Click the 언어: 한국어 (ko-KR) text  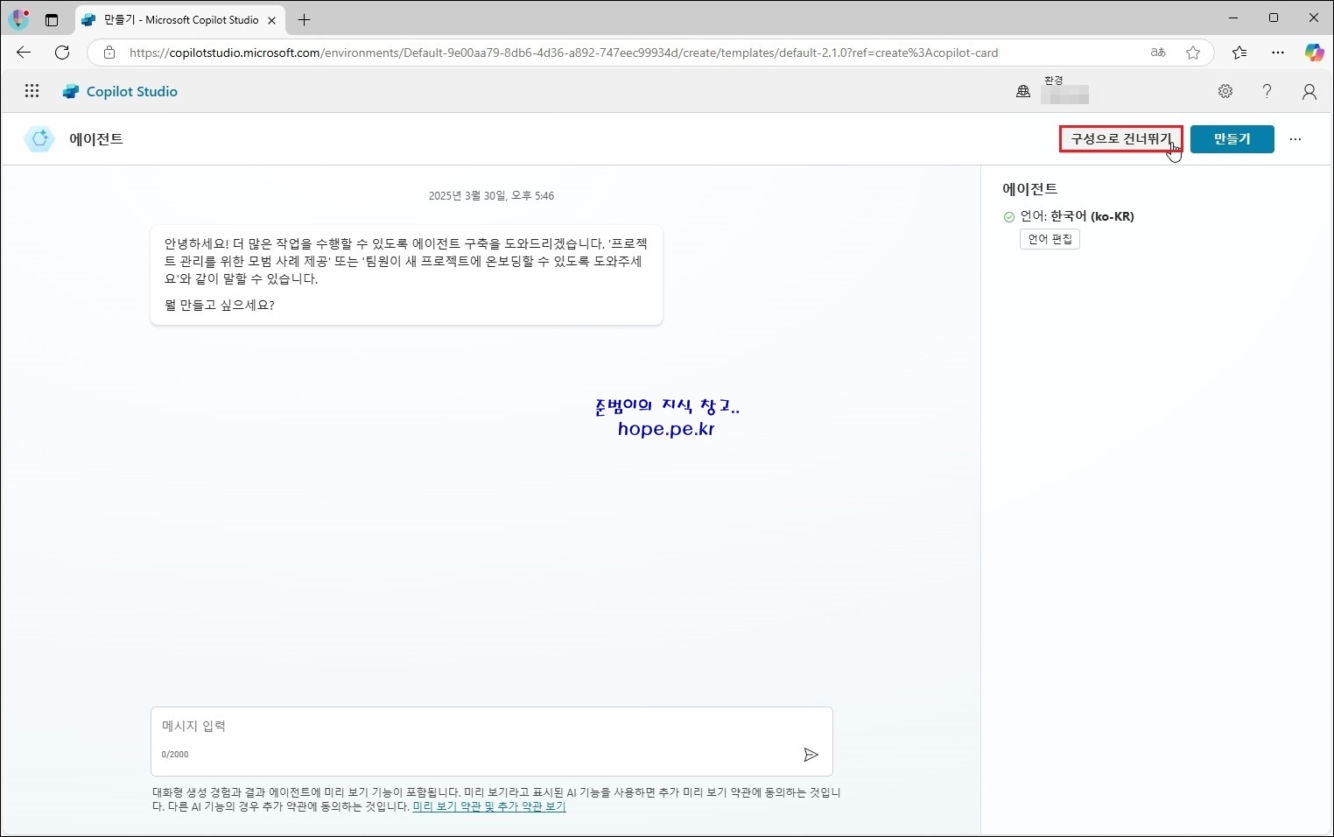click(x=1078, y=216)
